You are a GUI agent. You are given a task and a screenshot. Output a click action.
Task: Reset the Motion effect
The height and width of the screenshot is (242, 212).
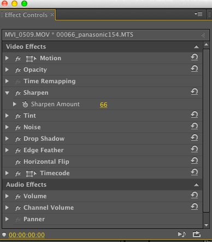click(x=195, y=57)
